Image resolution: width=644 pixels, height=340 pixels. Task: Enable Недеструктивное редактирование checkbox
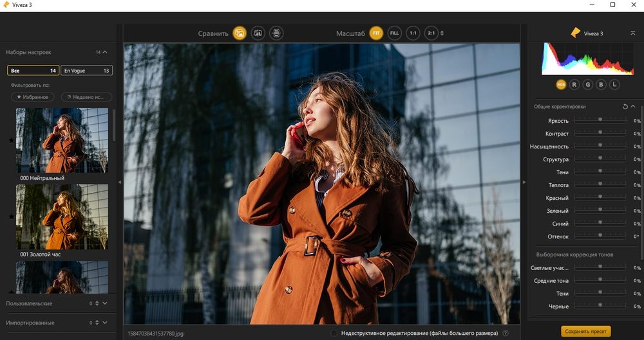pos(334,333)
